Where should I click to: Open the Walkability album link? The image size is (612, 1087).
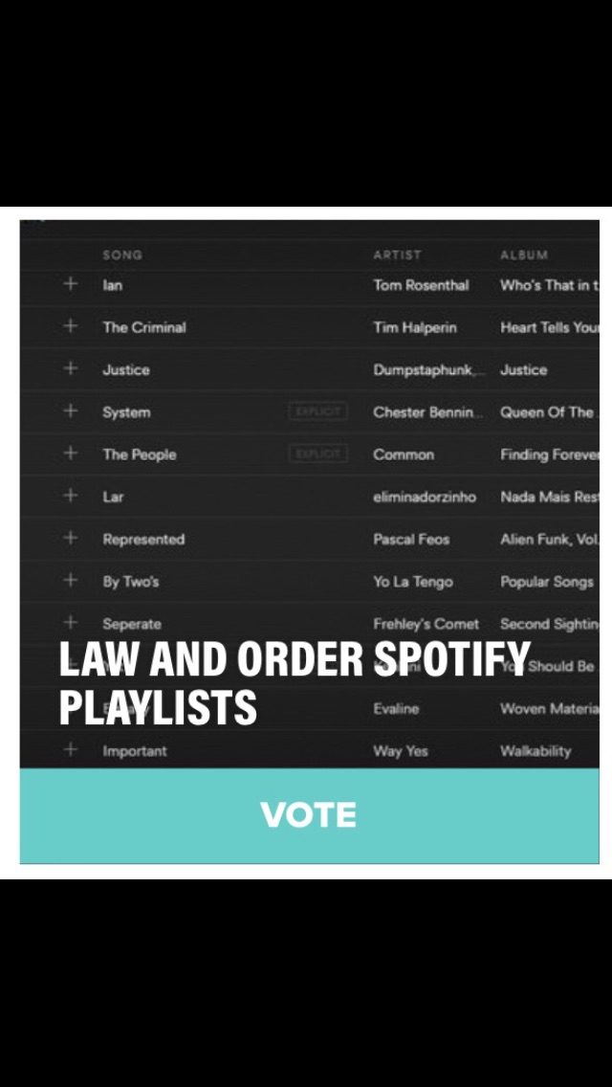tap(535, 751)
